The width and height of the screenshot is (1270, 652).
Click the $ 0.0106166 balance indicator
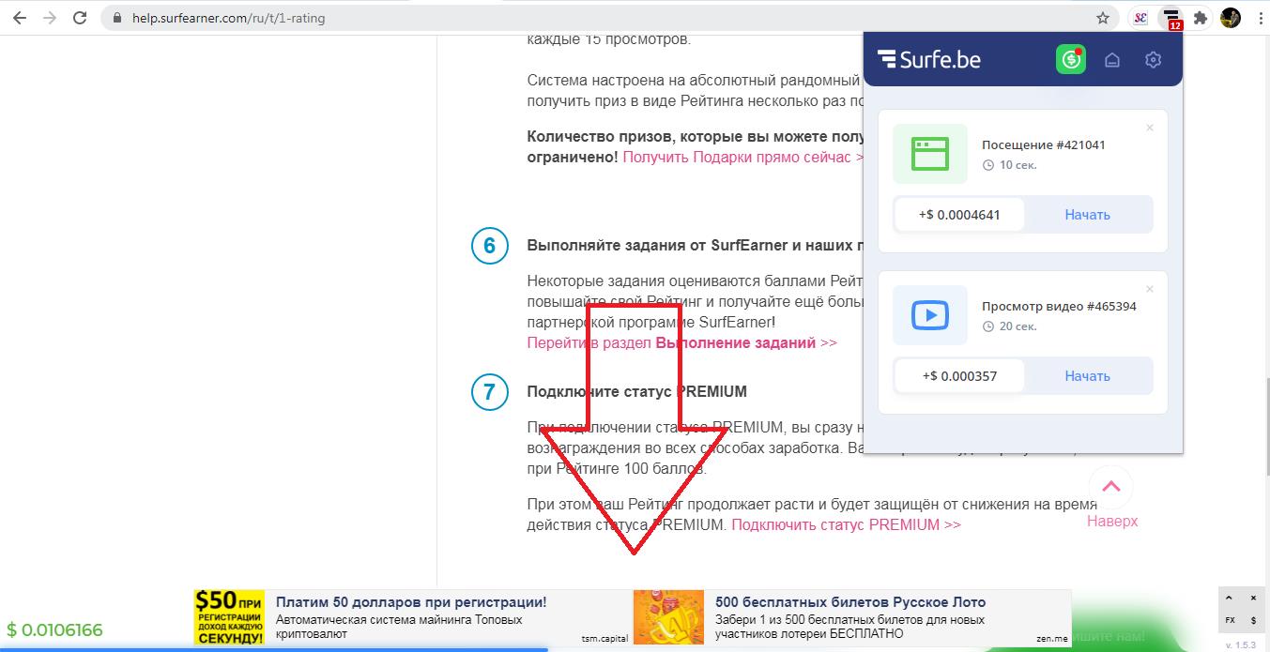click(54, 629)
